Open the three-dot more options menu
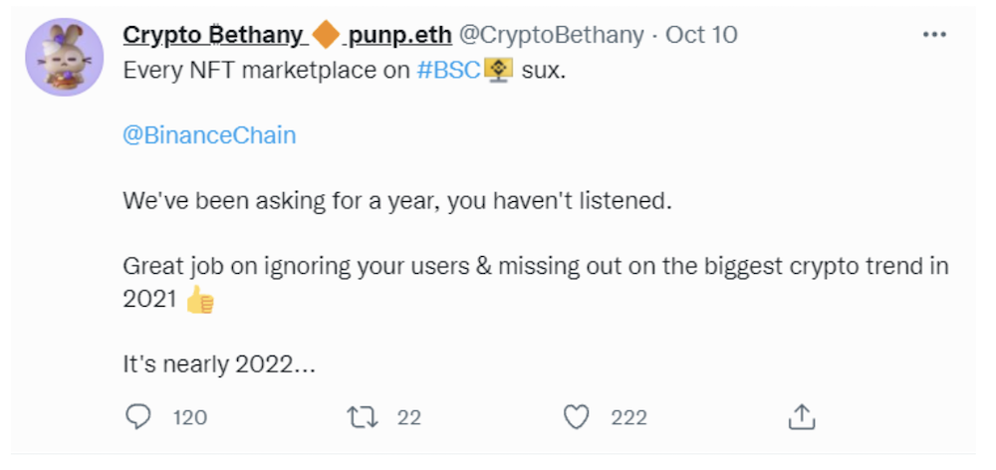Image resolution: width=996 pixels, height=470 pixels. (934, 35)
